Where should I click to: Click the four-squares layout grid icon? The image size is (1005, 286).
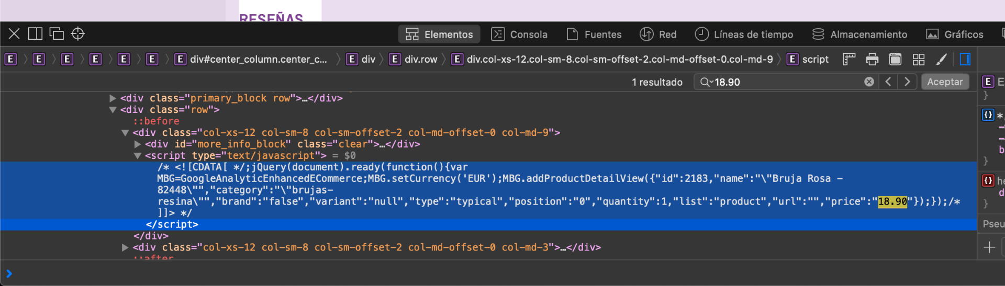(x=919, y=60)
